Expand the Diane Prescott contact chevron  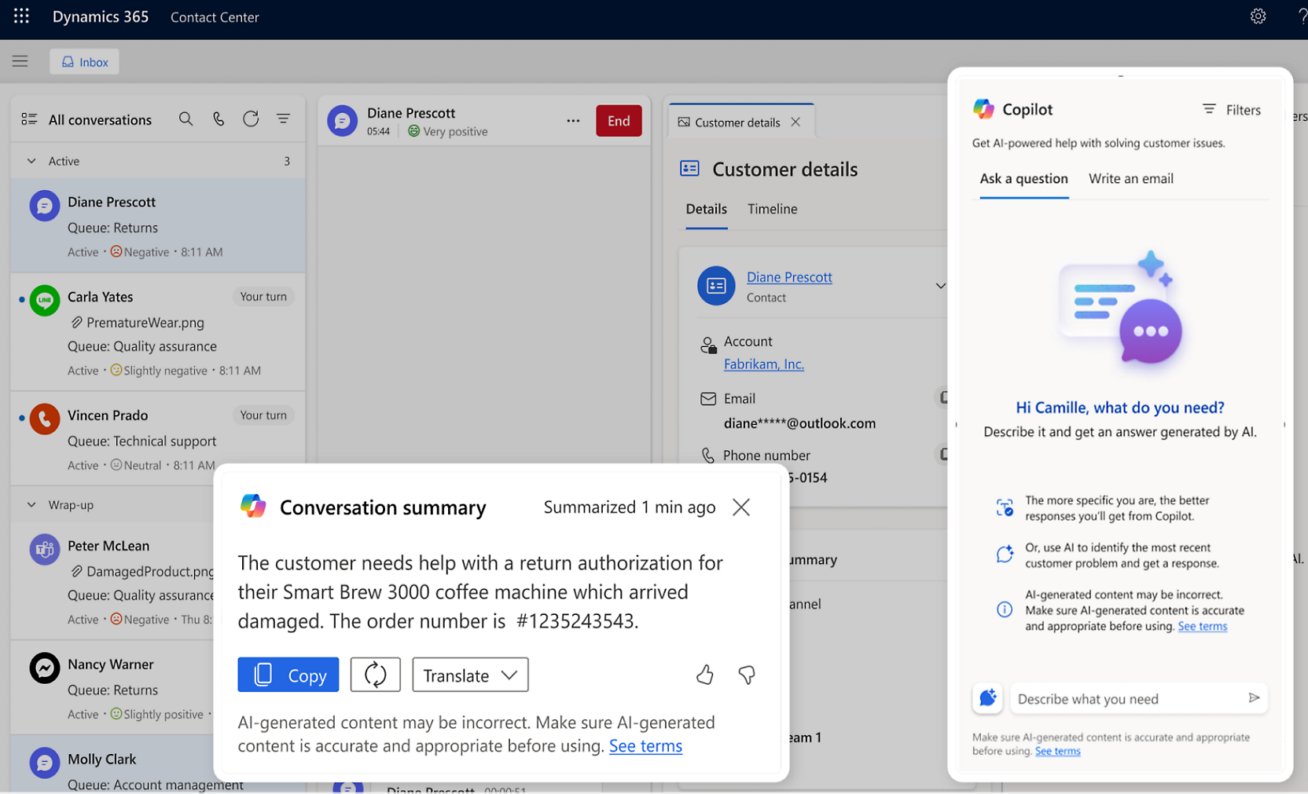[x=940, y=286]
